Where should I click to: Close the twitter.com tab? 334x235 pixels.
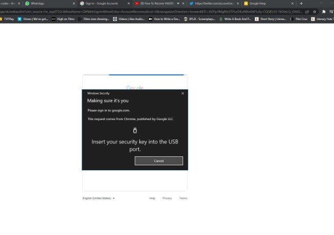tap(238, 4)
